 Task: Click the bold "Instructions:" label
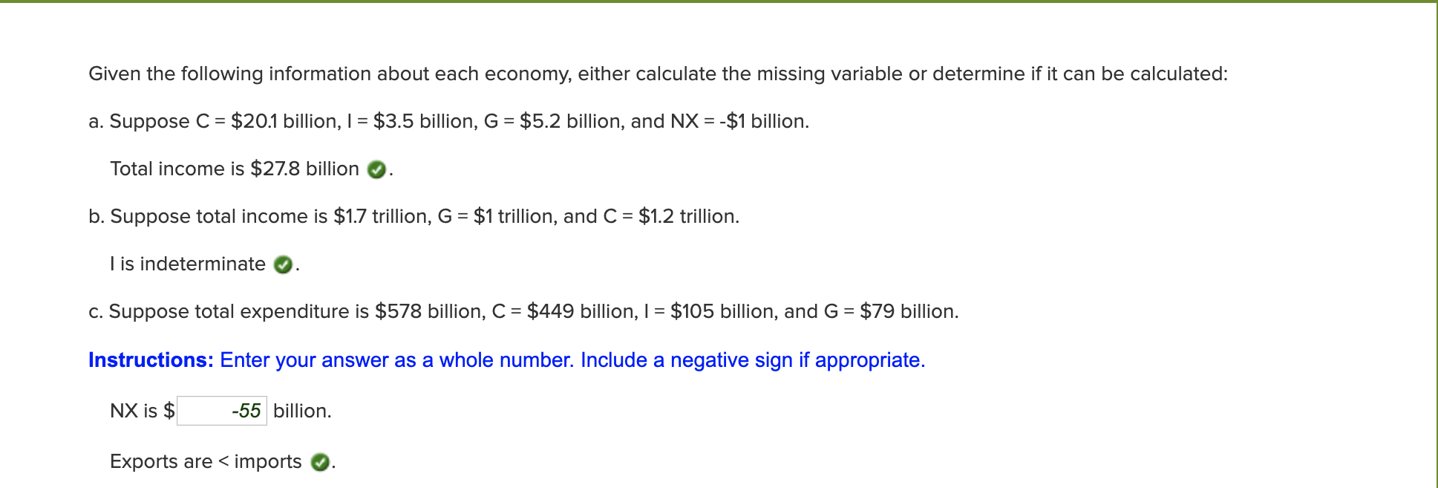[x=151, y=360]
